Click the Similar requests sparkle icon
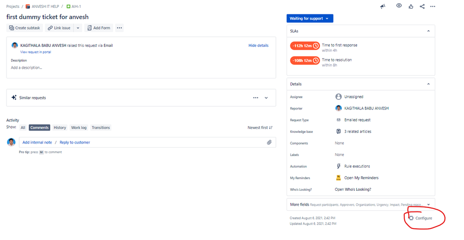Image resolution: width=464 pixels, height=240 pixels. (x=14, y=97)
